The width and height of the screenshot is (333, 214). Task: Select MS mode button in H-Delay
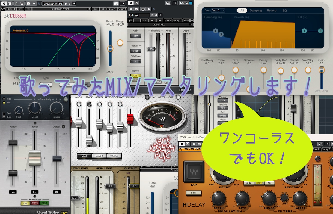(x=269, y=183)
